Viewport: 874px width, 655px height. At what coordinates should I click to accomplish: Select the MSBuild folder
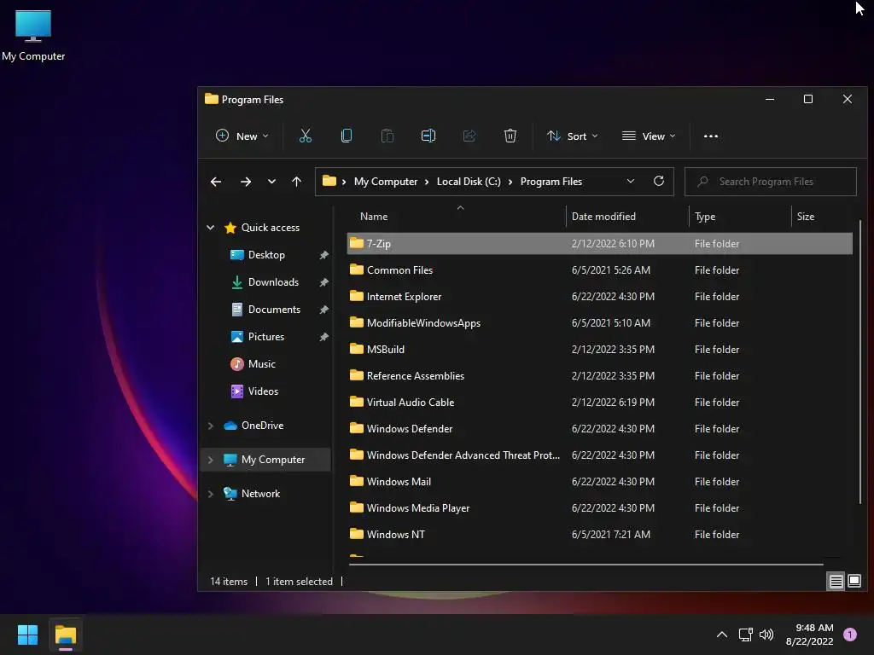(x=600, y=349)
